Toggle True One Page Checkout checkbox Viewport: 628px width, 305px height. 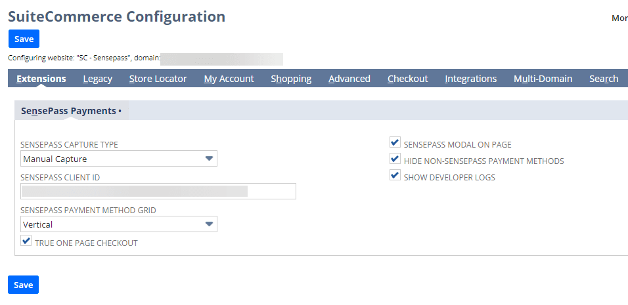click(26, 241)
